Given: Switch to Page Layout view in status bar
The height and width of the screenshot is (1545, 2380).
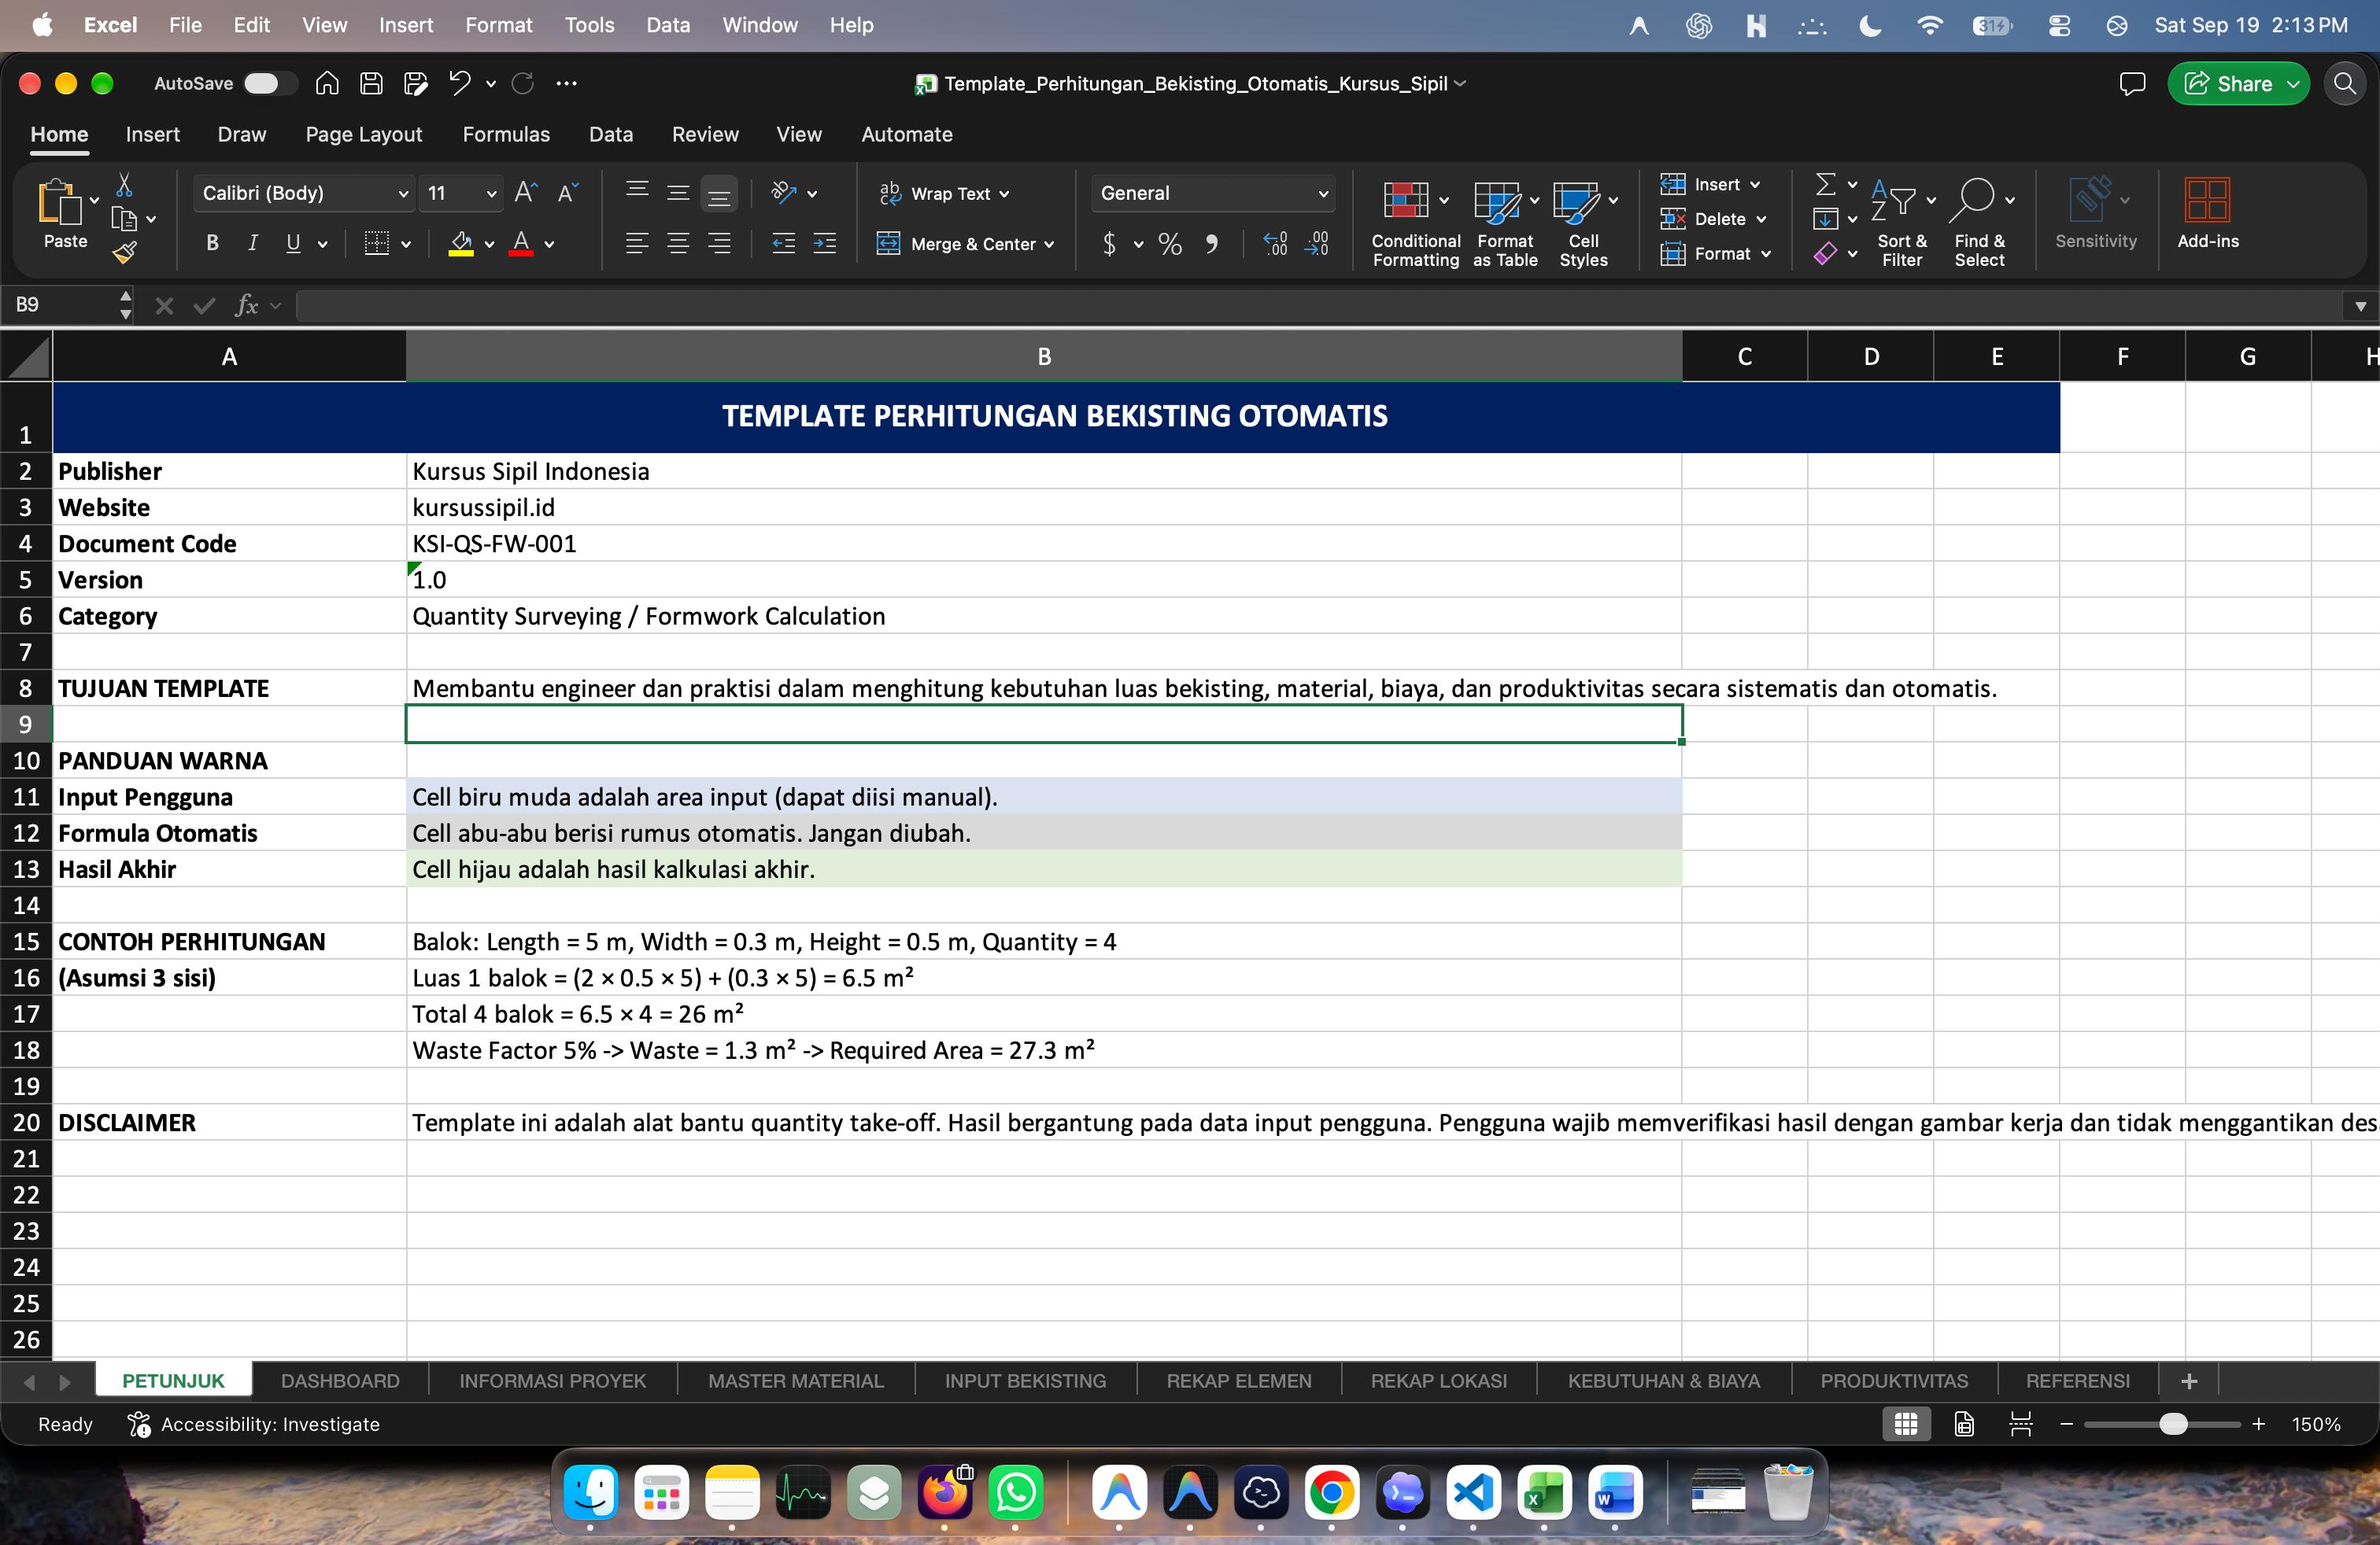Looking at the screenshot, I should point(1964,1424).
